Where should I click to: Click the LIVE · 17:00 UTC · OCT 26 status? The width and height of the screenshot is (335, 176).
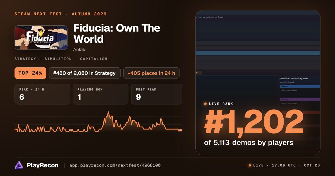(x=284, y=165)
